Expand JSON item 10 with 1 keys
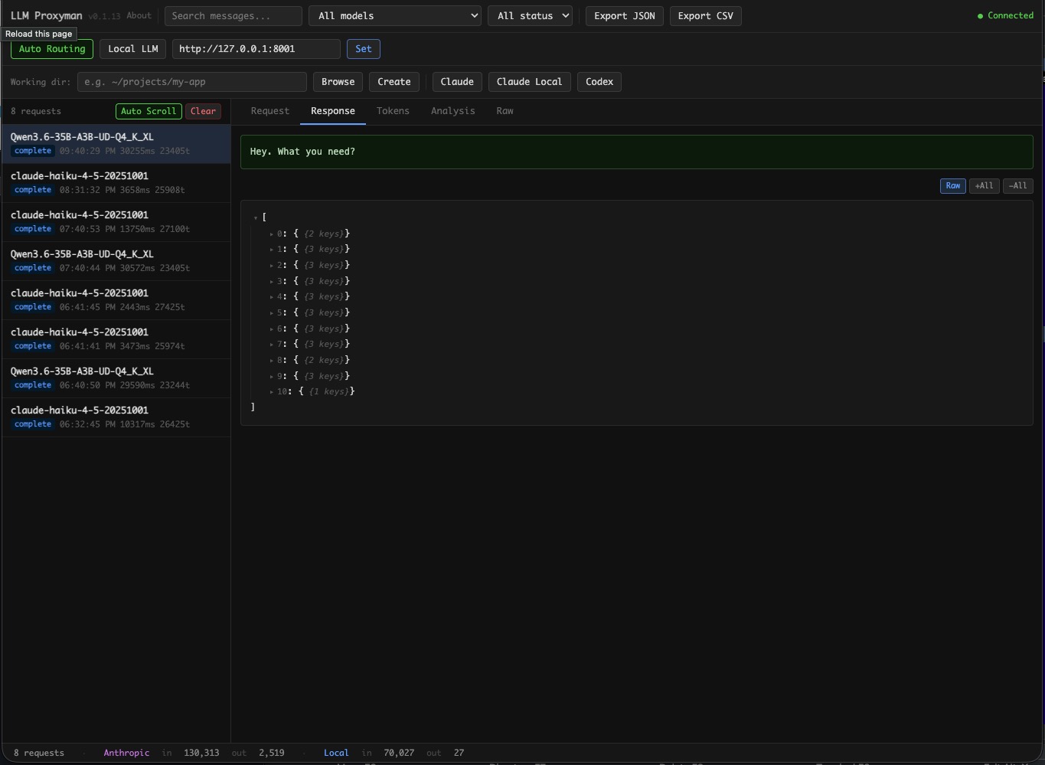1045x765 pixels. [272, 392]
